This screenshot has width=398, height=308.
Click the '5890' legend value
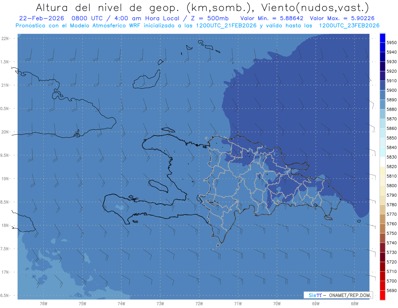pos(391,100)
